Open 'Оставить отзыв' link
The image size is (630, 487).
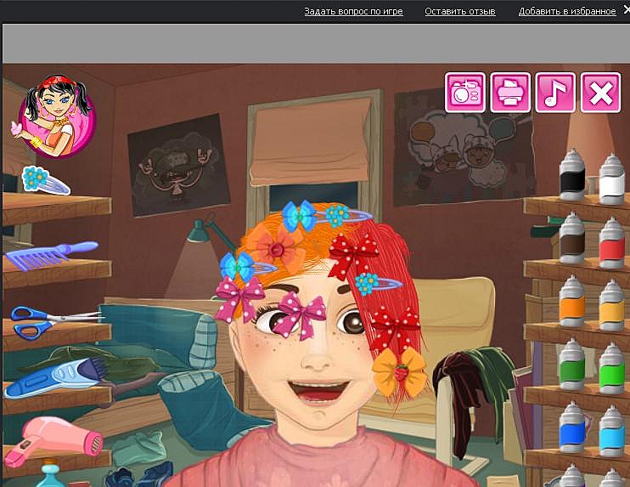(x=460, y=11)
